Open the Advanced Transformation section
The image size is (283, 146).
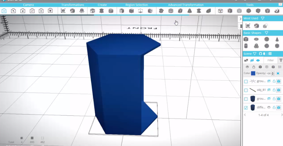click(x=186, y=5)
